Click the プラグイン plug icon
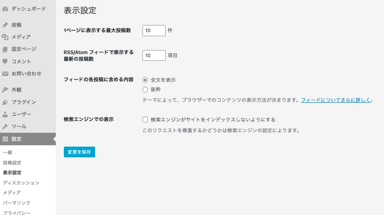Screen dimensions: 384x215 (x=5, y=102)
